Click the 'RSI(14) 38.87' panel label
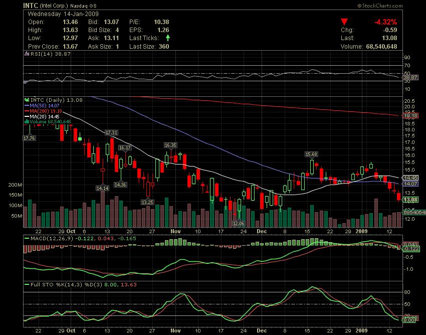The image size is (426, 335). point(50,54)
